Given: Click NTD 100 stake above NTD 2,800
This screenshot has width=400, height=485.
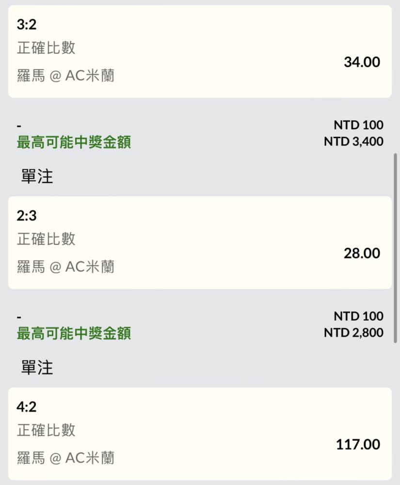Looking at the screenshot, I should pyautogui.click(x=358, y=316).
